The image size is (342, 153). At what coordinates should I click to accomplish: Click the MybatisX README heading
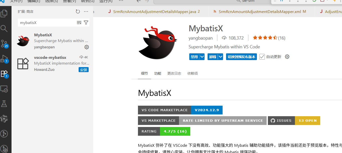coord(154,93)
